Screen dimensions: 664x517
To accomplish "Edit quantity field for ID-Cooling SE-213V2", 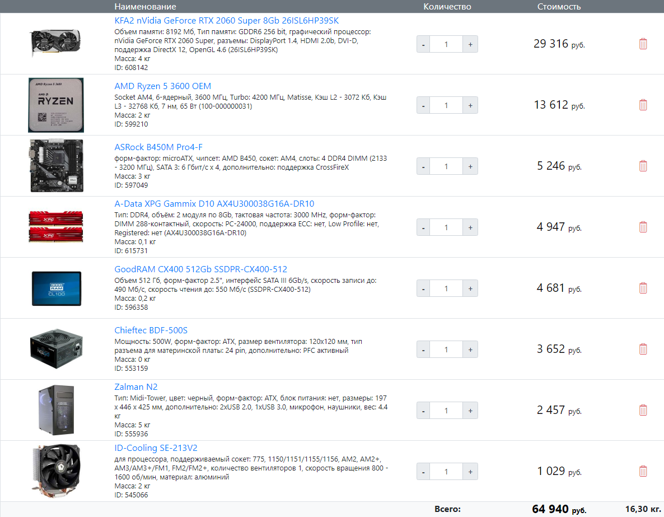I will 446,471.
